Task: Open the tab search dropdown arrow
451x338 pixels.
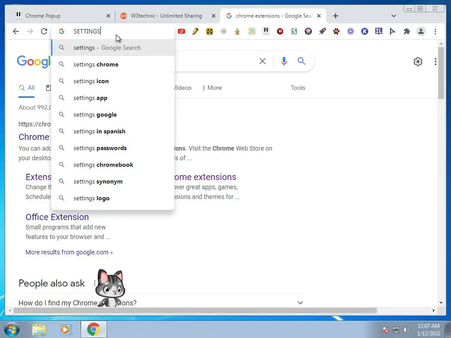Action: click(x=394, y=16)
